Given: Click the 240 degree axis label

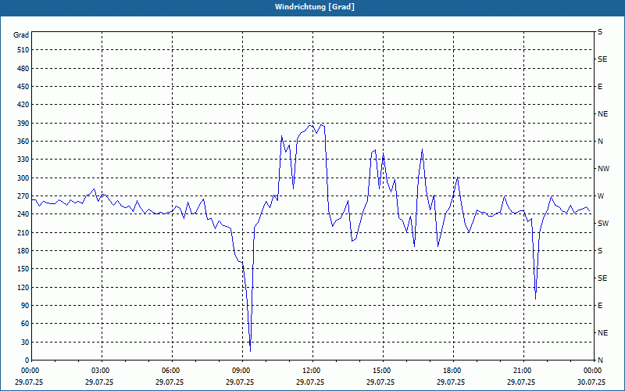Looking at the screenshot, I should click(23, 214).
